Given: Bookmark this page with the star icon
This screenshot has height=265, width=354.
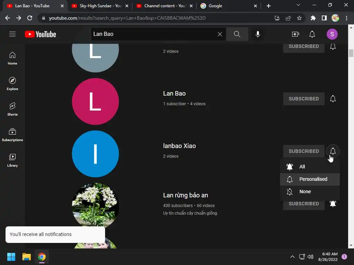Looking at the screenshot, I should pyautogui.click(x=299, y=18).
